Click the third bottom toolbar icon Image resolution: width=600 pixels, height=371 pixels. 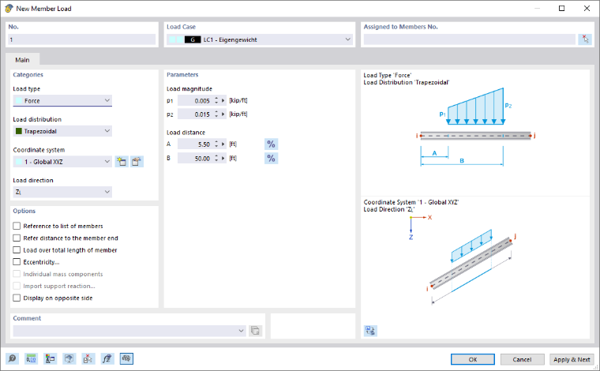[50, 358]
